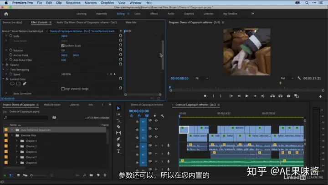
Task: Select the Slip tool
Action: pyautogui.click(x=118, y=133)
